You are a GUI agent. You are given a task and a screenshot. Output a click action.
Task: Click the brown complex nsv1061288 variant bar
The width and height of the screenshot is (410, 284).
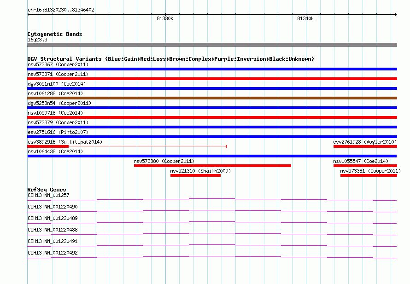212,98
